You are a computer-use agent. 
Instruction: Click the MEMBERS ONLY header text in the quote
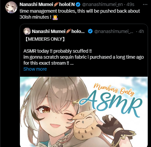pyautogui.click(x=45, y=39)
